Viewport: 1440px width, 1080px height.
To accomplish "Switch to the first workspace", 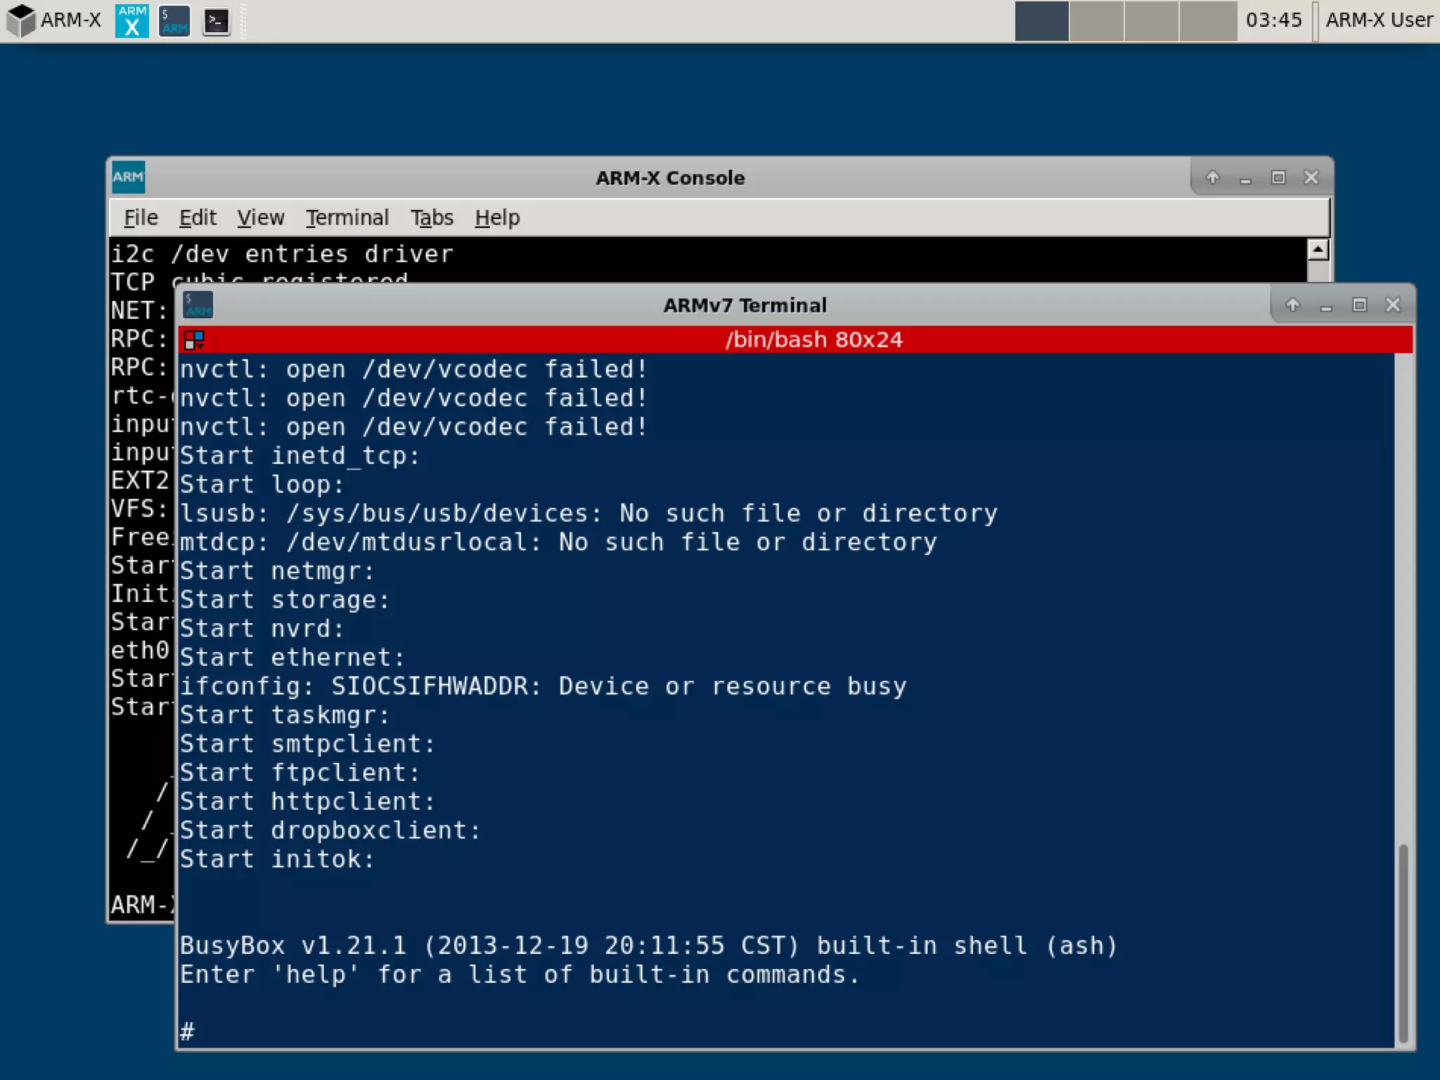I will [x=1041, y=20].
